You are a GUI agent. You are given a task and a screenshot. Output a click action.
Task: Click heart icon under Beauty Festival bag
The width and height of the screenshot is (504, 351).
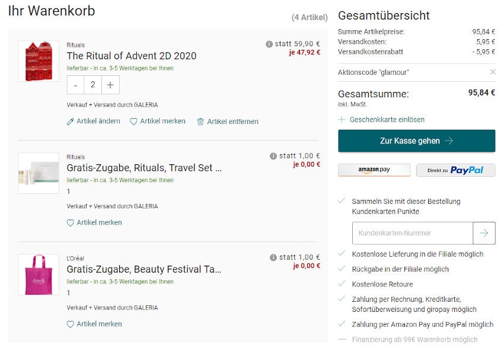coord(70,324)
